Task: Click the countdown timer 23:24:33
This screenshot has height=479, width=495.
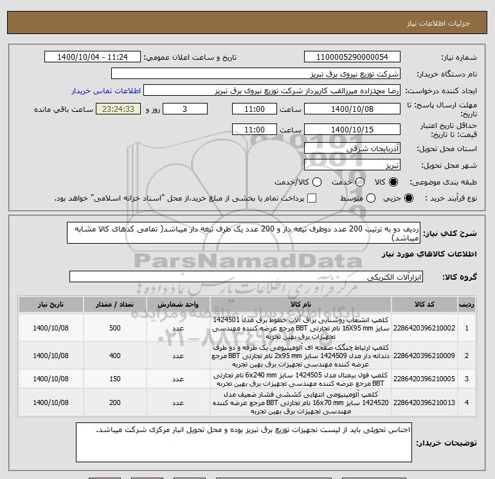Action: tap(118, 109)
